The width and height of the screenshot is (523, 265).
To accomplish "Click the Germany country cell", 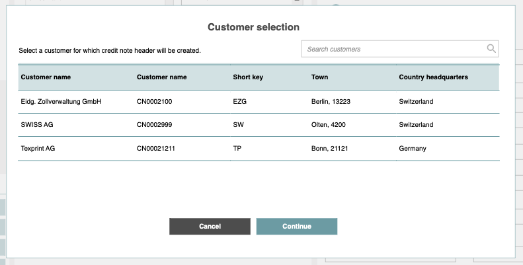I will click(413, 149).
